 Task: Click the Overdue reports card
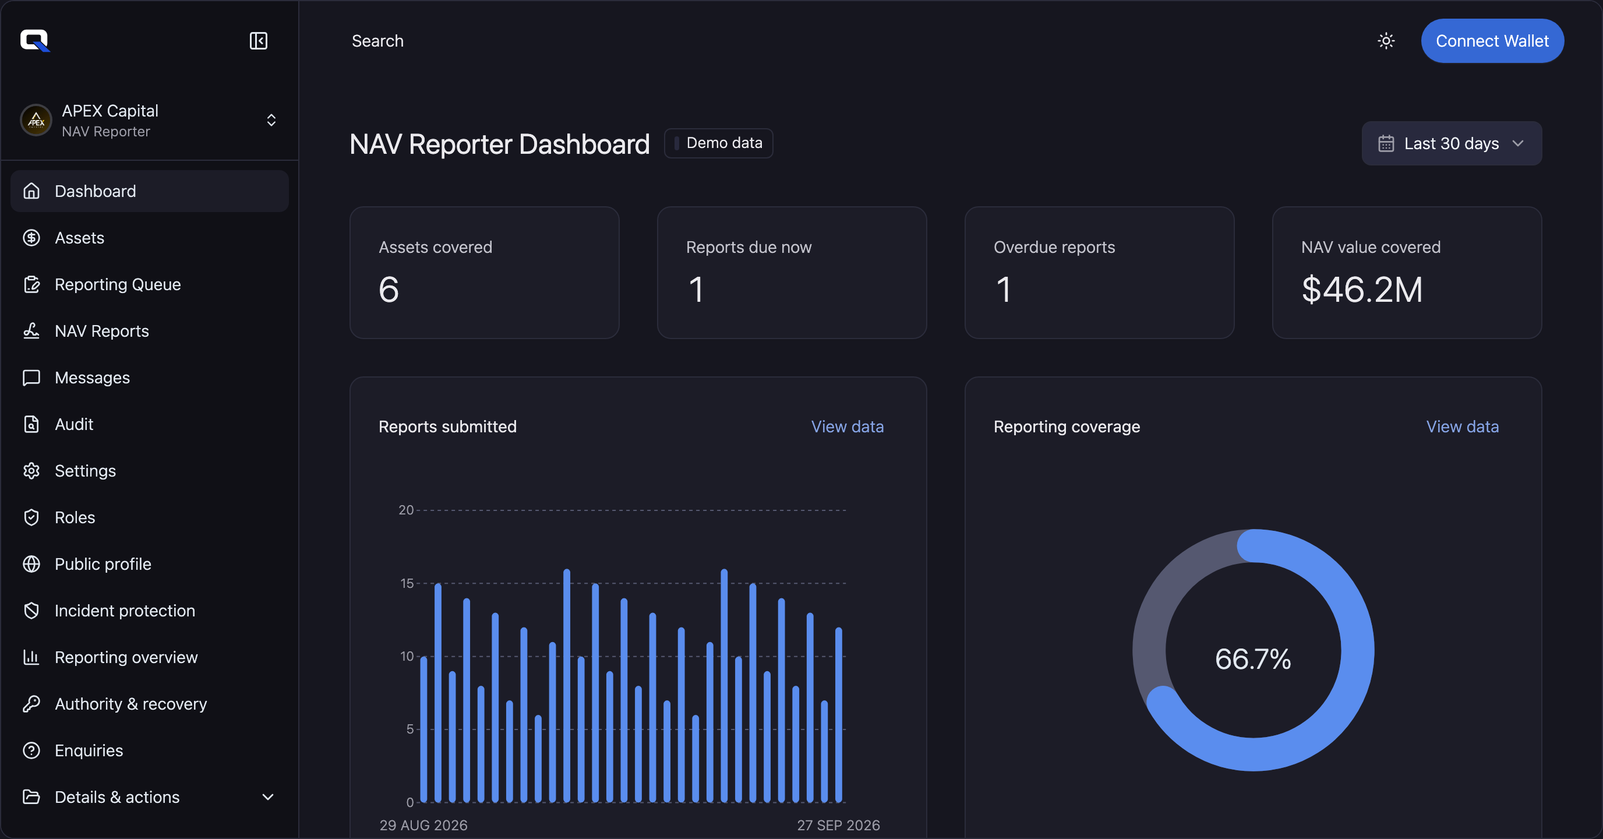coord(1099,273)
